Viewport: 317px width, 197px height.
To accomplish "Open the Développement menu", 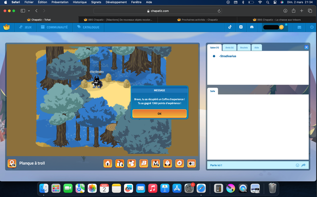I will [x=116, y=2].
